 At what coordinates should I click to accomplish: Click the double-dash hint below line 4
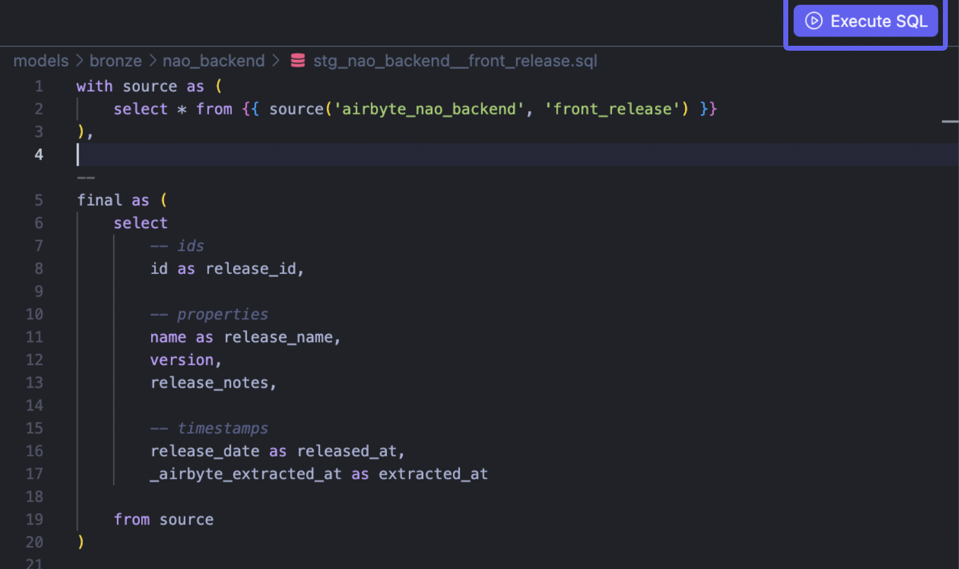86,178
